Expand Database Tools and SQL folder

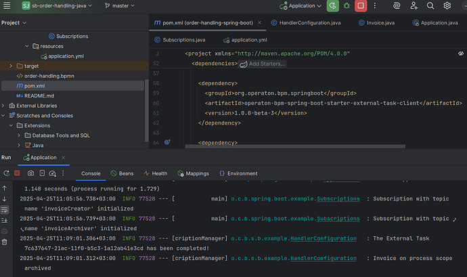coord(19,135)
